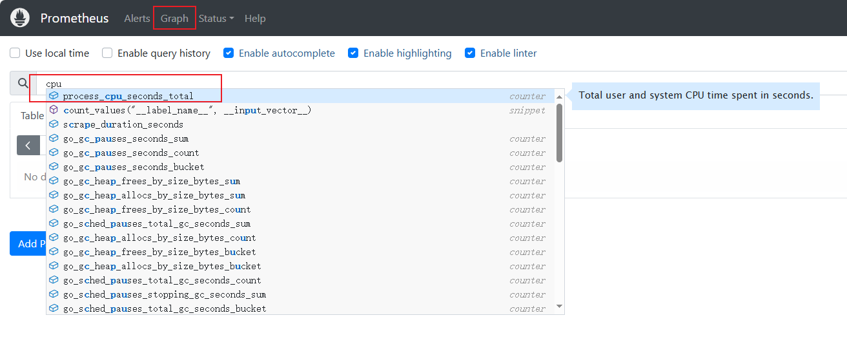847x351 pixels.
Task: Select go_gc_pauses_seconds_bucket suggestion
Action: pyautogui.click(x=134, y=167)
